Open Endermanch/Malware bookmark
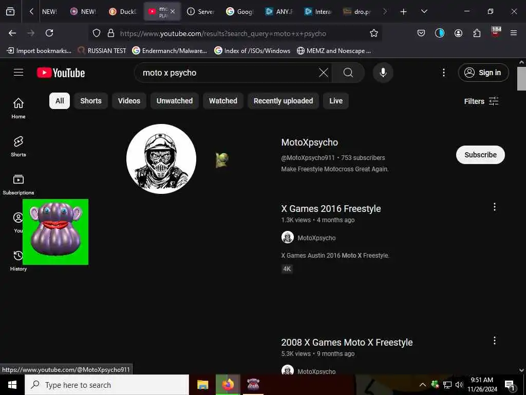The width and height of the screenshot is (526, 395). (170, 51)
